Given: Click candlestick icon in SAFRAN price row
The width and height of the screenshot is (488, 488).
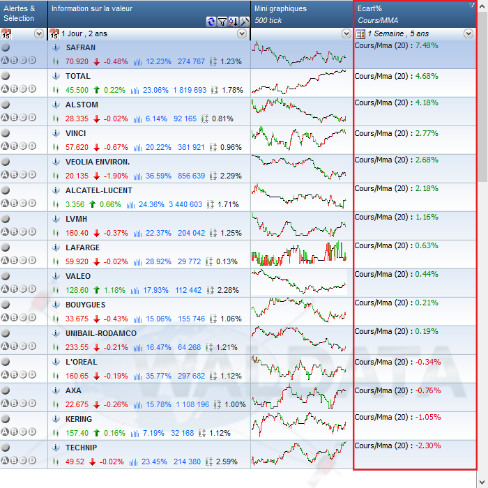Looking at the screenshot, I should pos(56,61).
